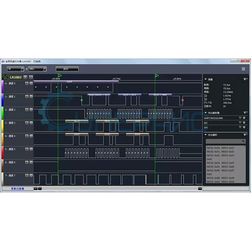Click the 设备已连接 status button
251x251 pixels.
point(17,189)
